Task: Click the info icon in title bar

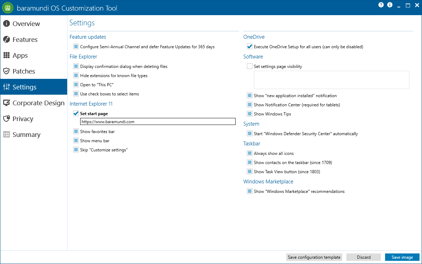Action: click(x=390, y=5)
